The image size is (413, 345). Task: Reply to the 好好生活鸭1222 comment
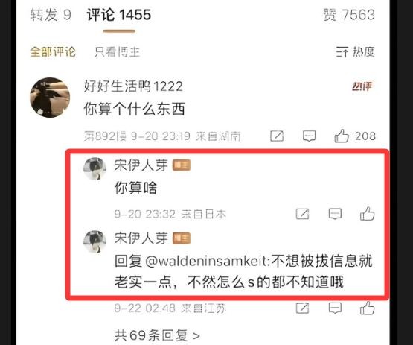[309, 136]
